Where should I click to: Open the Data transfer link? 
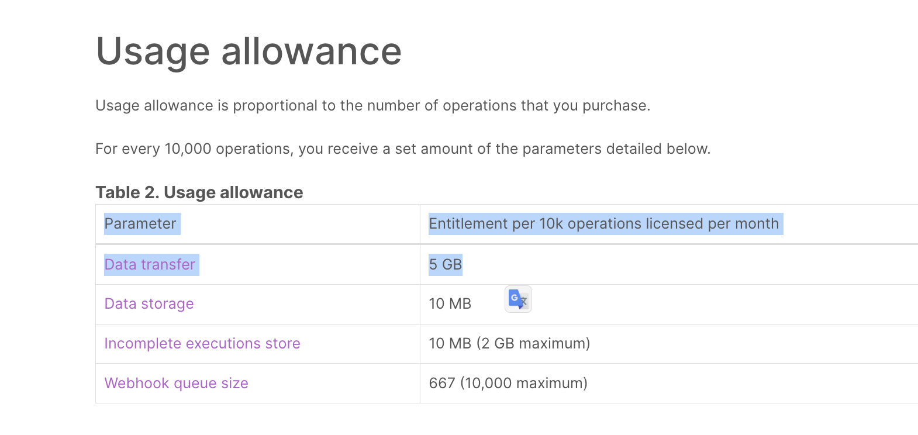[150, 265]
